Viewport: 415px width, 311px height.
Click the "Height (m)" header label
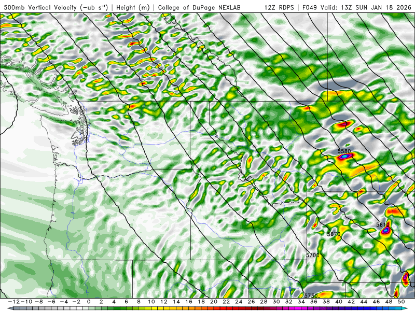(x=133, y=7)
